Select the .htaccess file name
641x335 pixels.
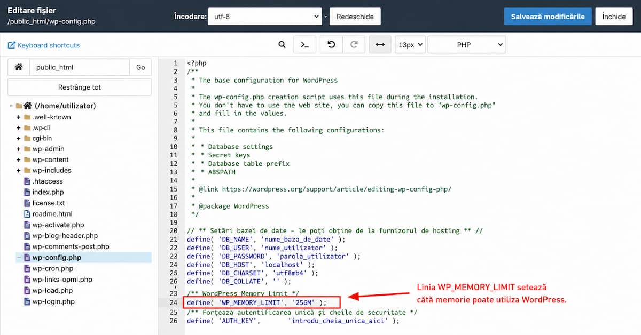(x=47, y=181)
